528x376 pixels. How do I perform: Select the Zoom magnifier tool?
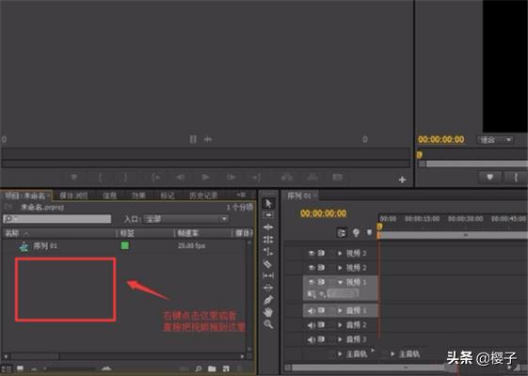268,324
